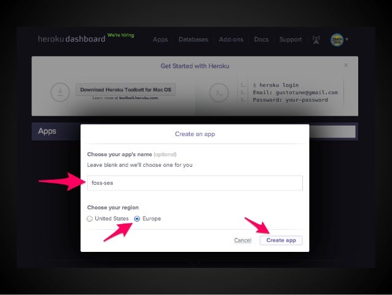The width and height of the screenshot is (392, 295).
Task: Go to the heroku dashboard logo
Action: point(71,39)
